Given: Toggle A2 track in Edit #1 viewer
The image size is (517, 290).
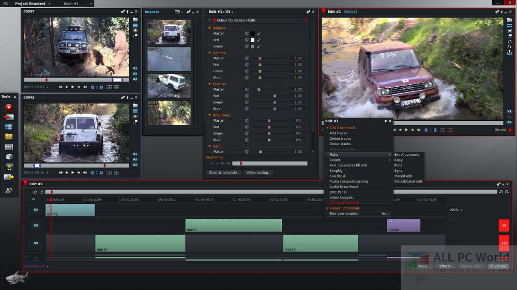Looking at the screenshot, I should pyautogui.click(x=509, y=122).
